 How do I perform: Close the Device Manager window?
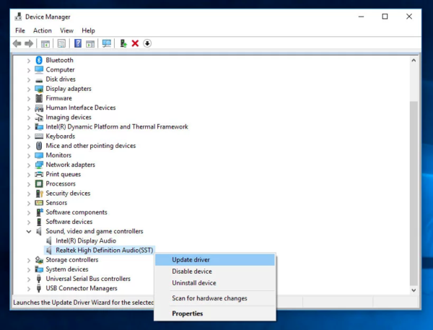point(409,17)
